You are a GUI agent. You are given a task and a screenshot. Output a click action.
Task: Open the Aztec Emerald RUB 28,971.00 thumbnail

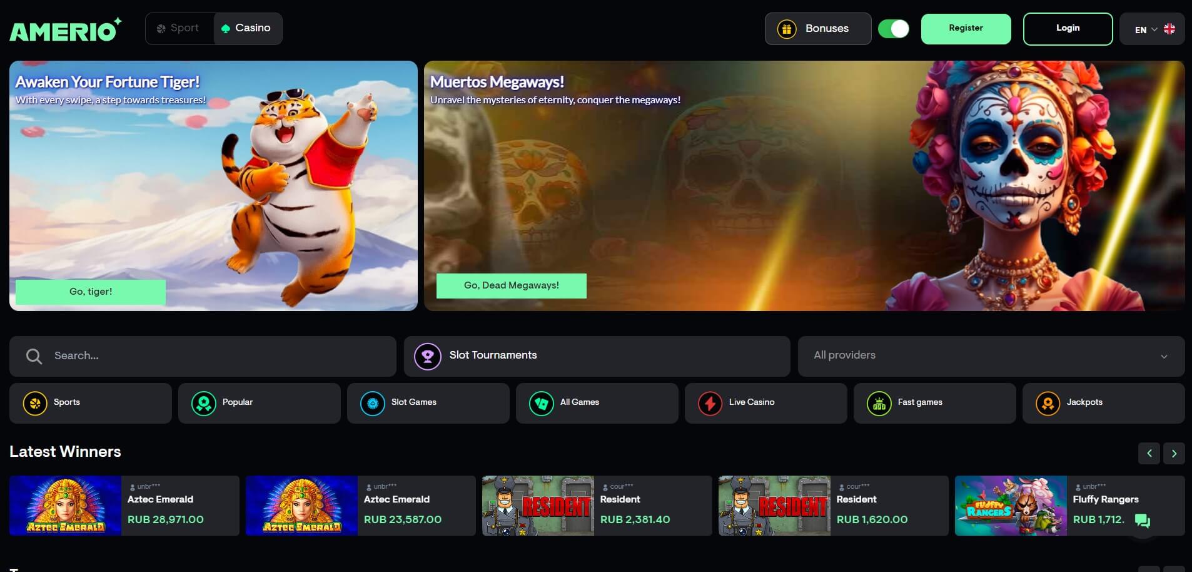(65, 506)
